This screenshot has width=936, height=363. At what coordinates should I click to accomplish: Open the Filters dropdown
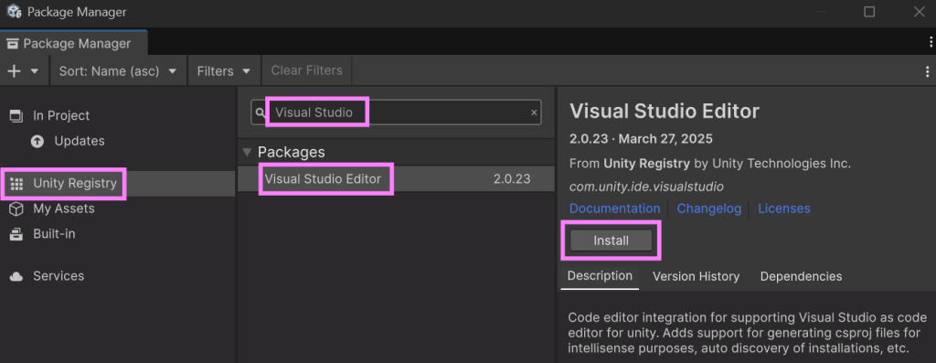pos(224,71)
